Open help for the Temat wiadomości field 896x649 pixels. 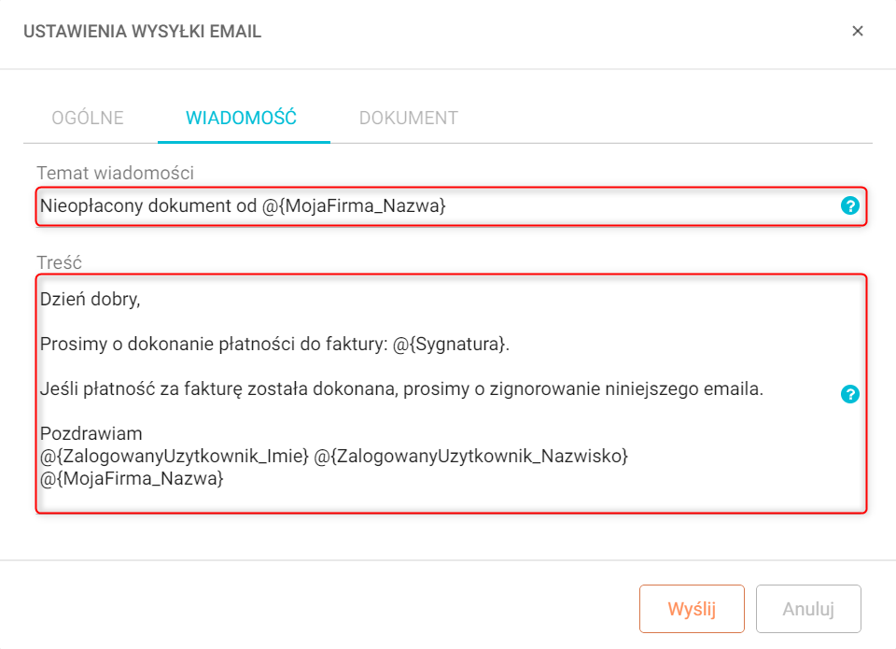(849, 205)
